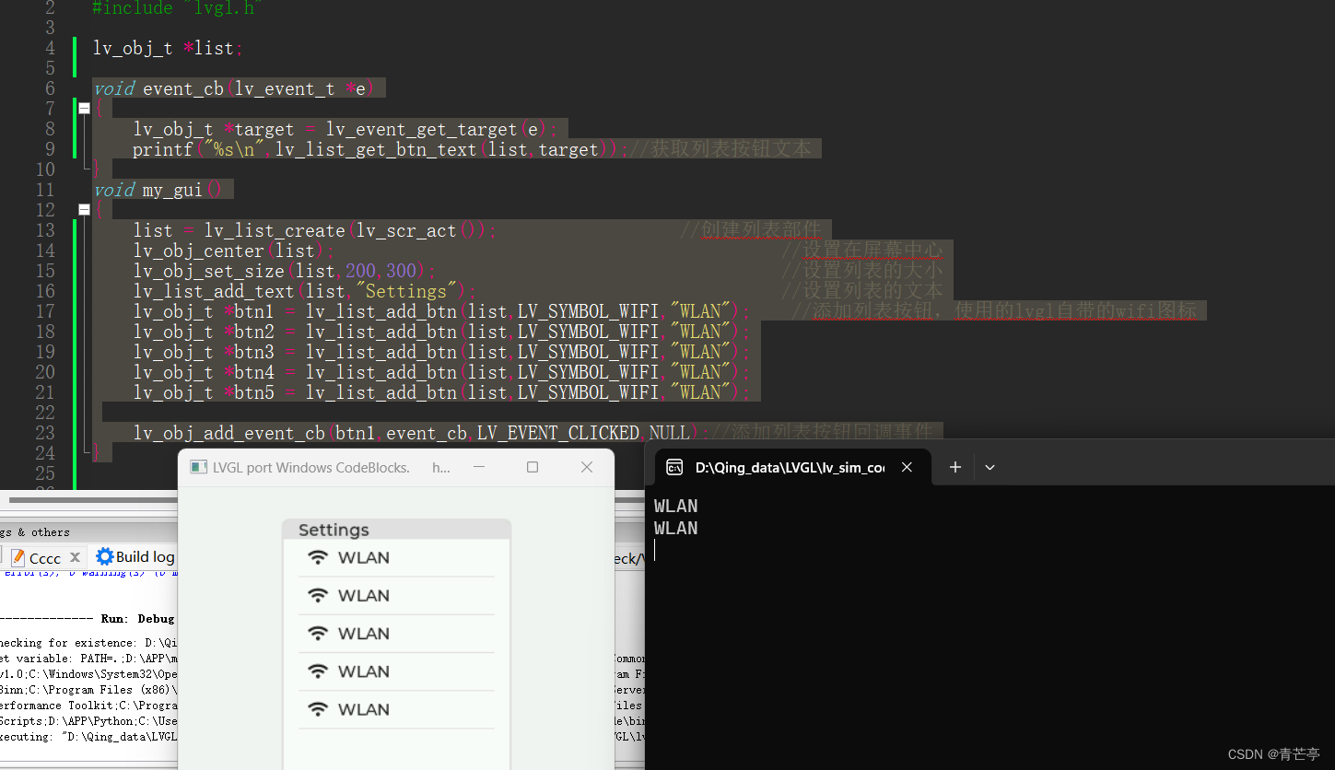Click the WiFi icon on the second WLAN entry
The height and width of the screenshot is (770, 1335).
pyautogui.click(x=318, y=594)
